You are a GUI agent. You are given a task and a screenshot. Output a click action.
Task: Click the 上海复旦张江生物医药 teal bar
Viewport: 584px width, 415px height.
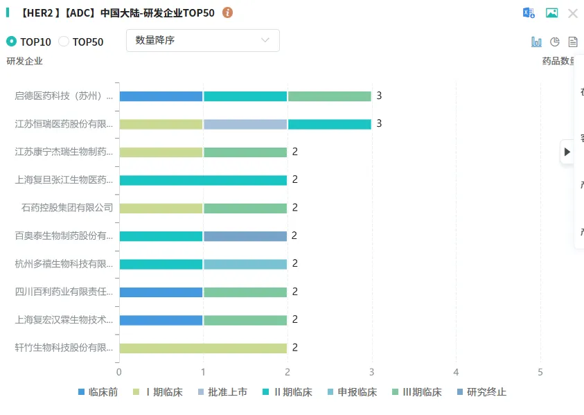[x=203, y=180]
